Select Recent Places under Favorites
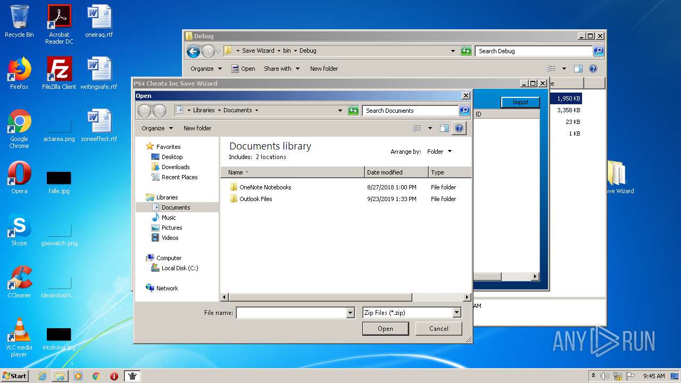The image size is (681, 383). click(179, 177)
